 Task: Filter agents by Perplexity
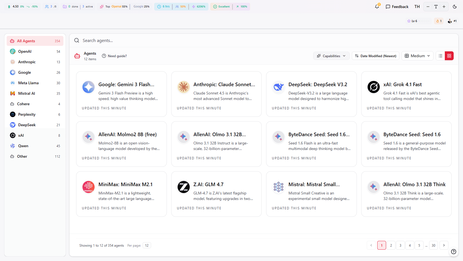[x=35, y=114]
